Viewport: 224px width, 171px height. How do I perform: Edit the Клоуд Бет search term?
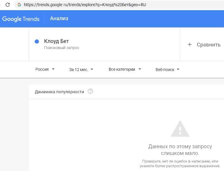click(56, 41)
